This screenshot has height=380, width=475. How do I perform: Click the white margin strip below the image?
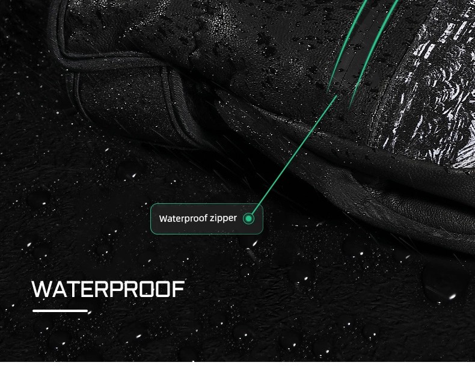pos(237,371)
